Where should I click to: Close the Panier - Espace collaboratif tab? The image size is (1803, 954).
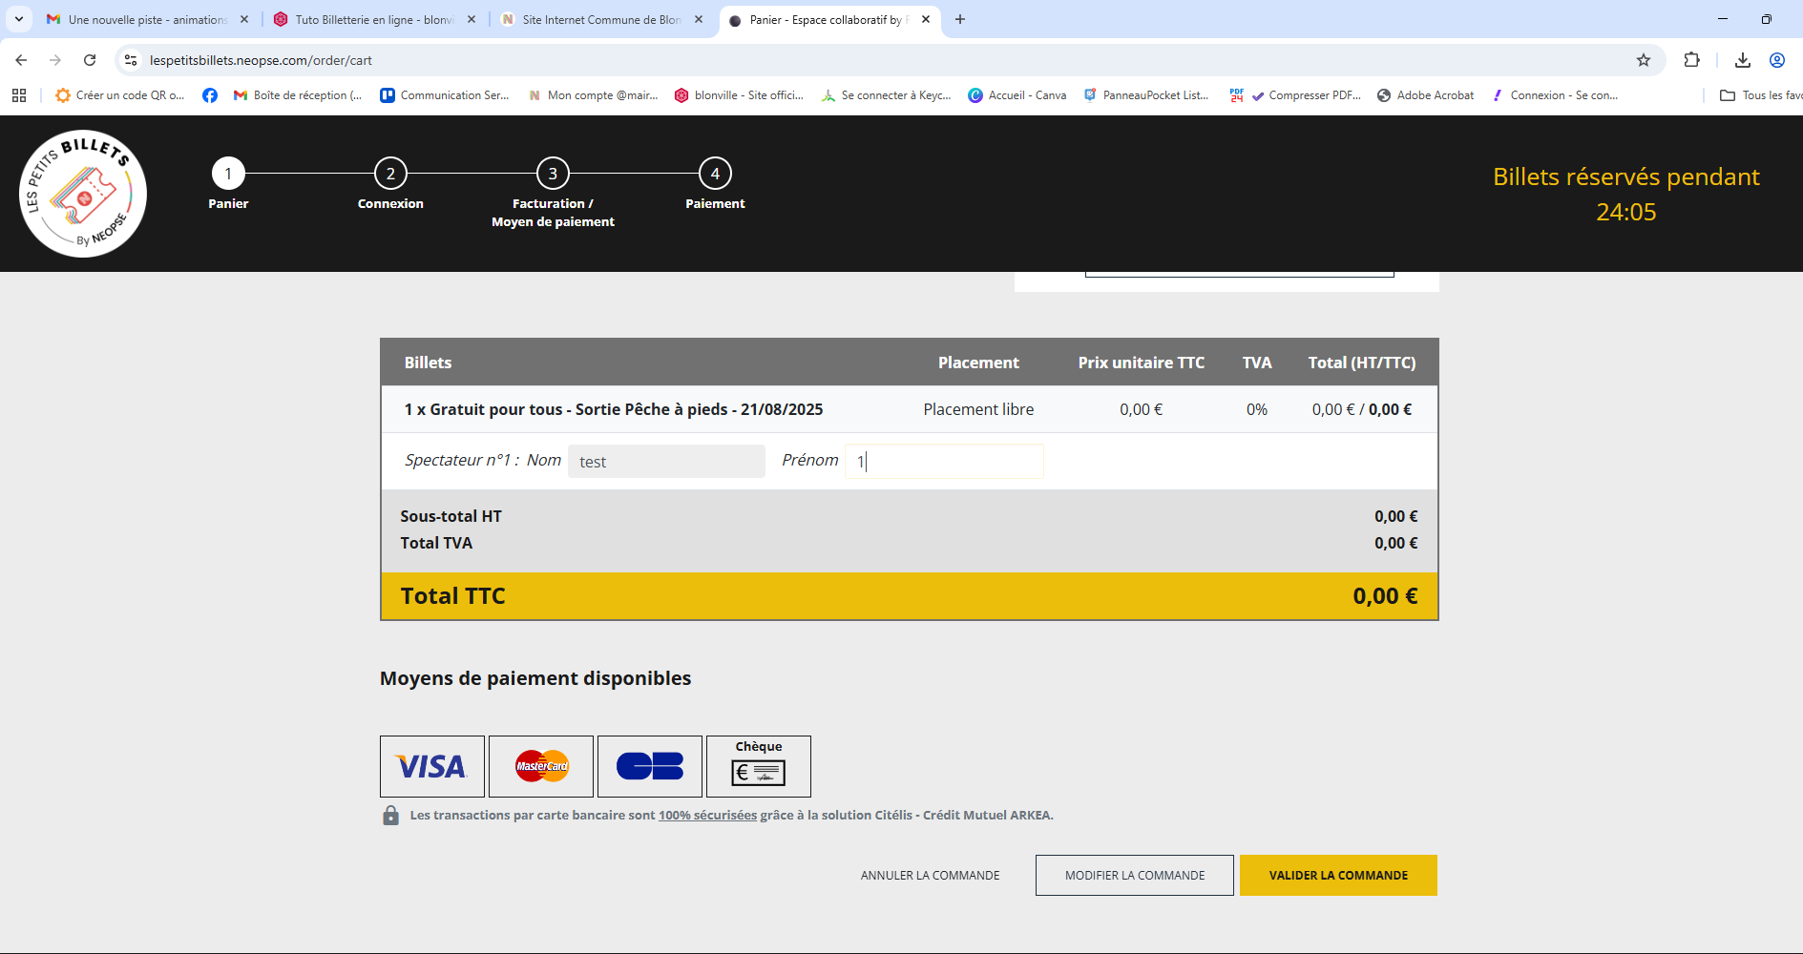coord(926,19)
